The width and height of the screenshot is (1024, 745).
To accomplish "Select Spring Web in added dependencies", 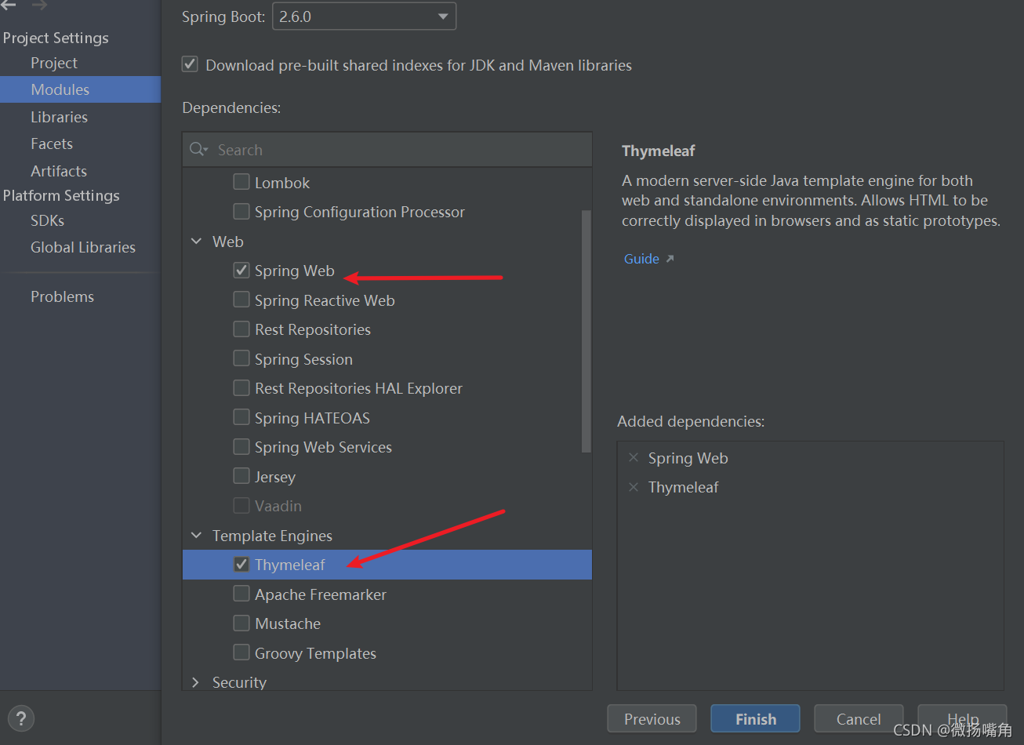I will point(688,458).
